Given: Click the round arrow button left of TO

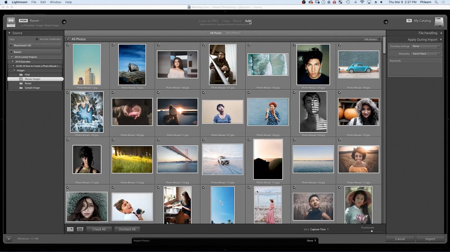Looking at the screenshot, I should [x=385, y=22].
